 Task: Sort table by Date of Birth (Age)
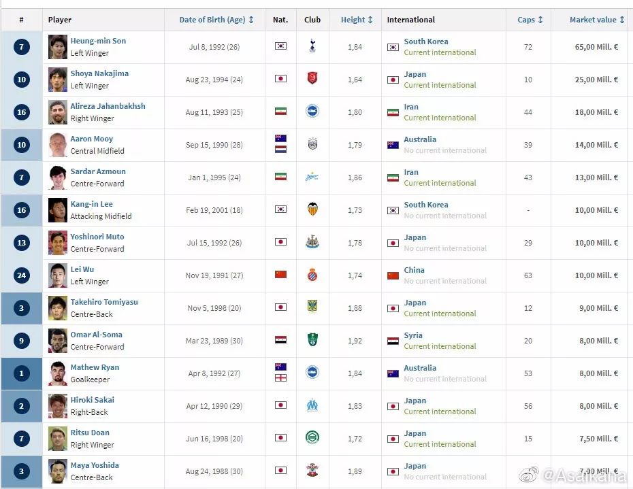[216, 20]
